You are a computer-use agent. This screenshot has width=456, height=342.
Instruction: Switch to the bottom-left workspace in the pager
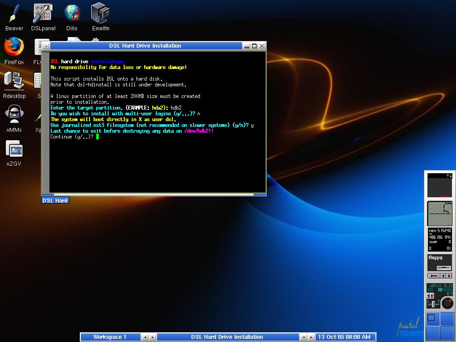(x=433, y=332)
